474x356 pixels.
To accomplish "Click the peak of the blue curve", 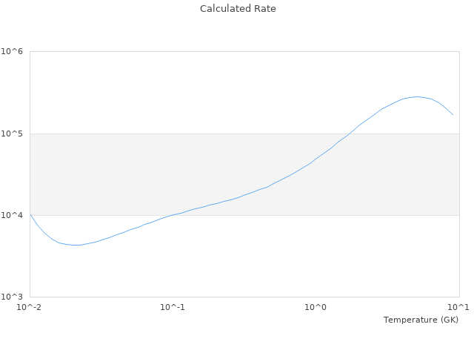I will coord(417,96).
